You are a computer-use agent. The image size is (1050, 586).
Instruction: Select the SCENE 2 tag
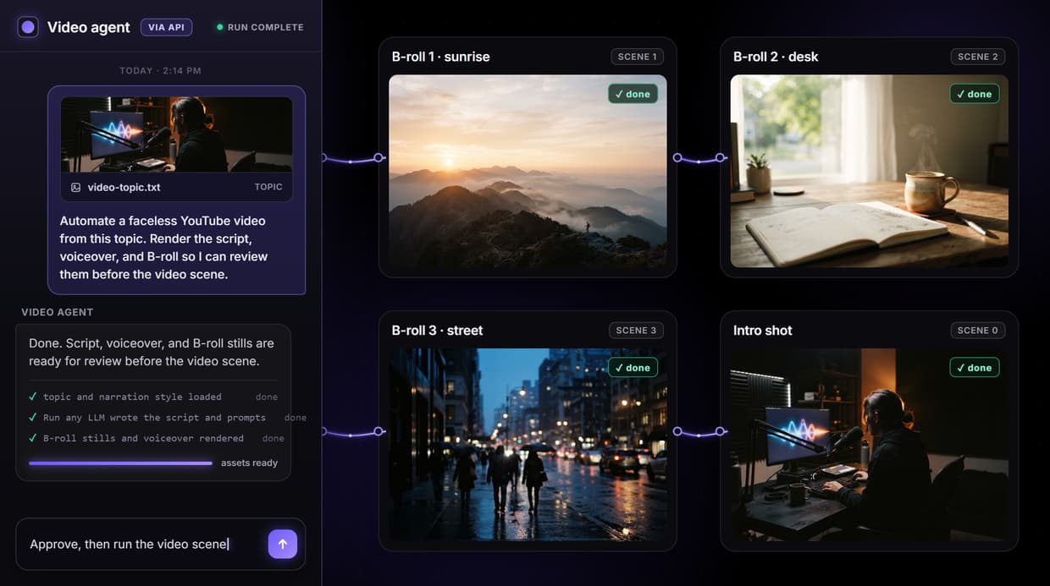(x=978, y=57)
